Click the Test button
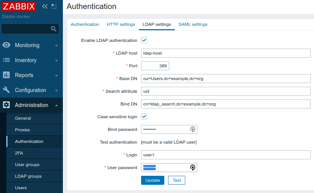Image resolution: width=314 pixels, height=193 pixels. (x=177, y=180)
